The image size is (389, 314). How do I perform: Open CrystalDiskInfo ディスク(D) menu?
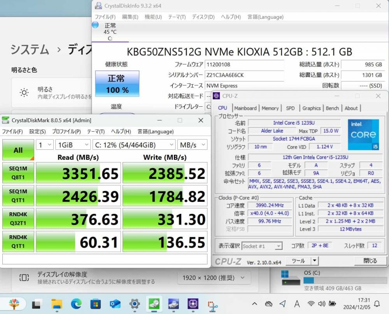pyautogui.click(x=203, y=17)
